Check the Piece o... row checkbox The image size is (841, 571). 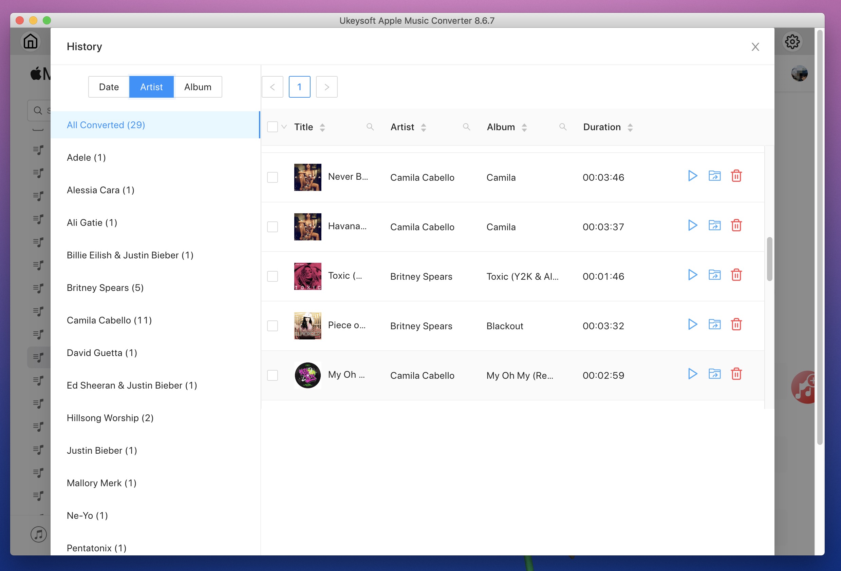coord(273,326)
